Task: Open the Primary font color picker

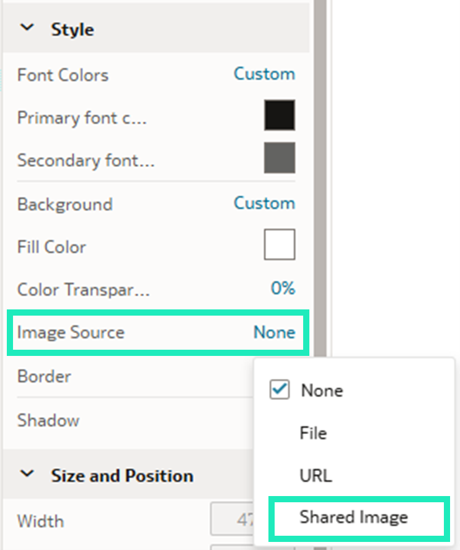Action: 280,116
